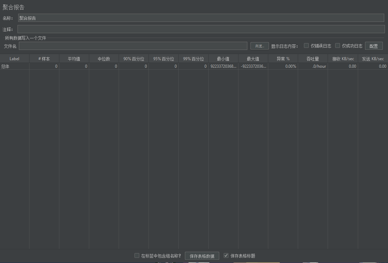The height and width of the screenshot is (263, 388).
Task: Click the 0.00% error rate cell
Action: 283,66
